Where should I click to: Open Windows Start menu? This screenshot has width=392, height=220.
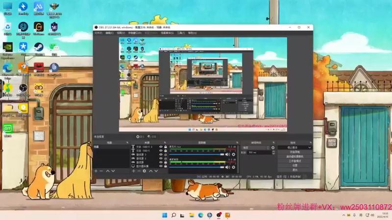(165, 215)
